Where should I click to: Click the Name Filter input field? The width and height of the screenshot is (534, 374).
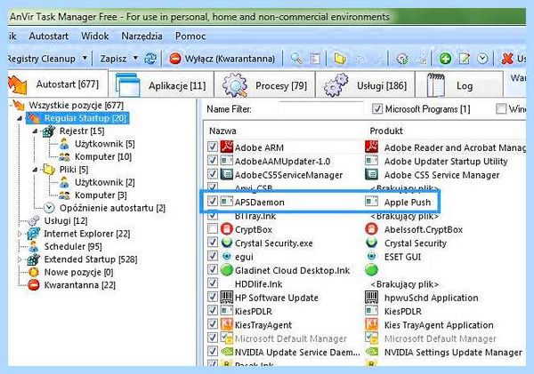pyautogui.click(x=321, y=109)
